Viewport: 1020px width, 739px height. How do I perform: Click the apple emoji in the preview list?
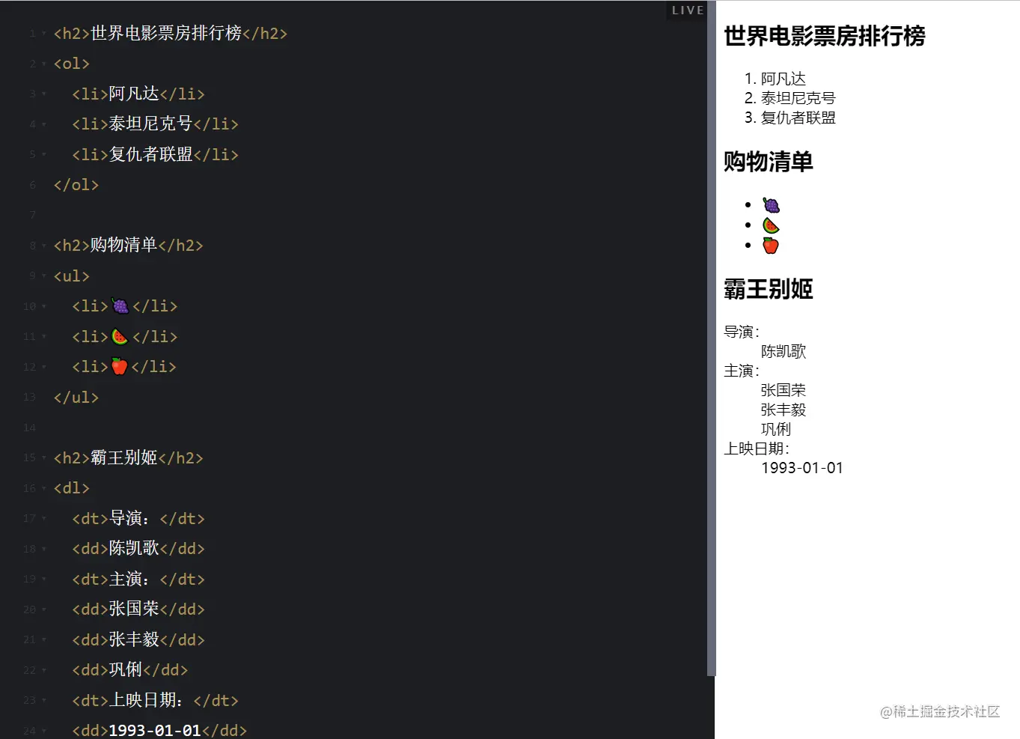click(x=771, y=246)
